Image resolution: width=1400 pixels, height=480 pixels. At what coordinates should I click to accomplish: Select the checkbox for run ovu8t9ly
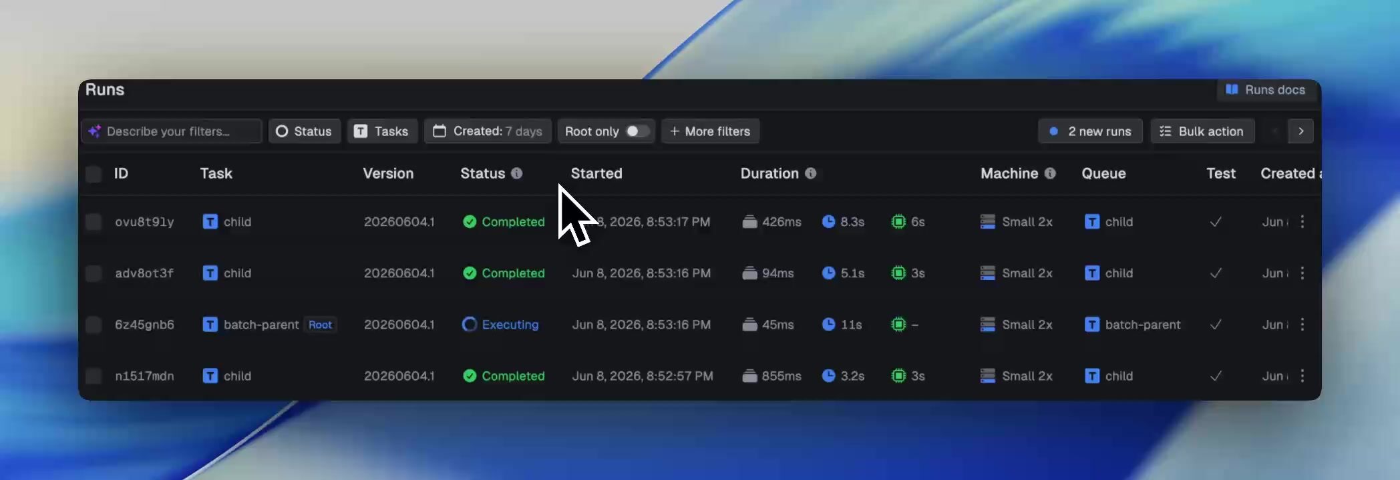(x=94, y=222)
